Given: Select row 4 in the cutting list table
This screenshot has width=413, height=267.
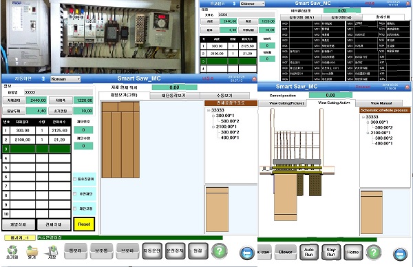Looking at the screenshot, I should [x=36, y=158].
